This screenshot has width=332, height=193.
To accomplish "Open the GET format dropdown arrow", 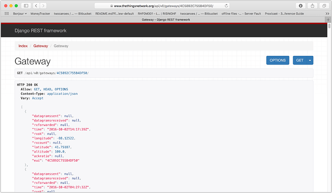I will click(x=310, y=60).
